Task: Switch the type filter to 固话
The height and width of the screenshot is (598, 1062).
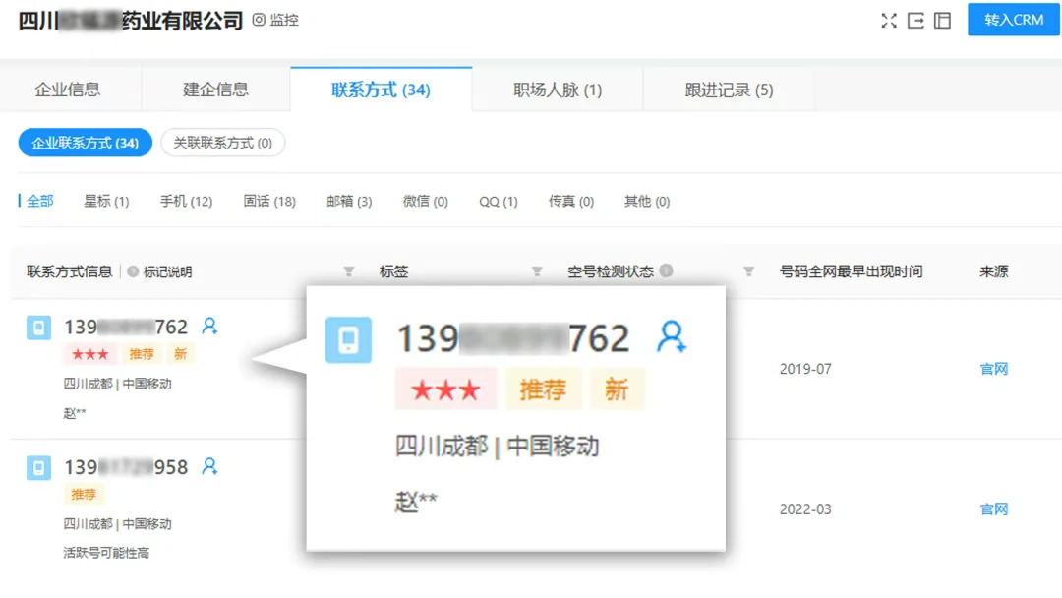Action: coord(268,201)
